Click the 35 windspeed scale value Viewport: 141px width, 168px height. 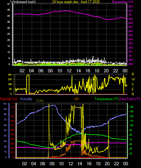8,22
